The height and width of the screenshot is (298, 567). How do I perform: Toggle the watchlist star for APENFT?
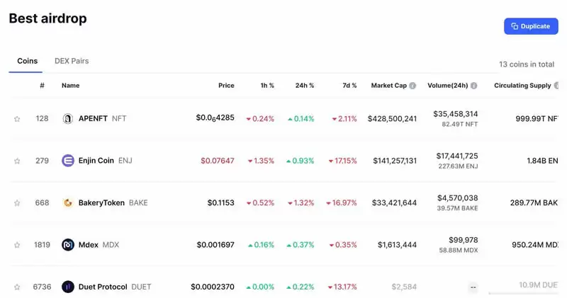17,119
